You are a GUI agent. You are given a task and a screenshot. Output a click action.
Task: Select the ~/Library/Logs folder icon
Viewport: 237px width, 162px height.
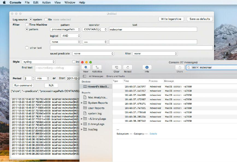click(85, 119)
